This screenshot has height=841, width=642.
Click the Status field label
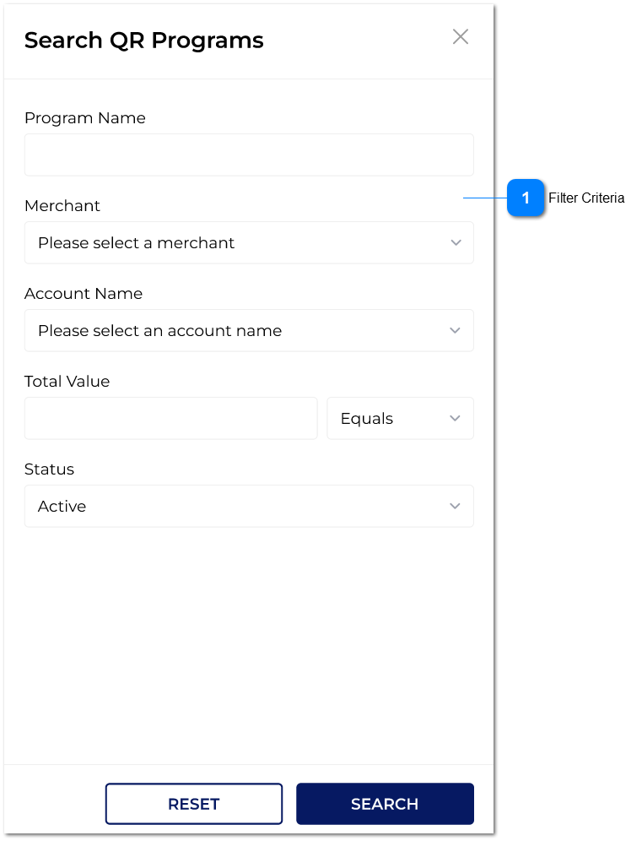pyautogui.click(x=49, y=469)
